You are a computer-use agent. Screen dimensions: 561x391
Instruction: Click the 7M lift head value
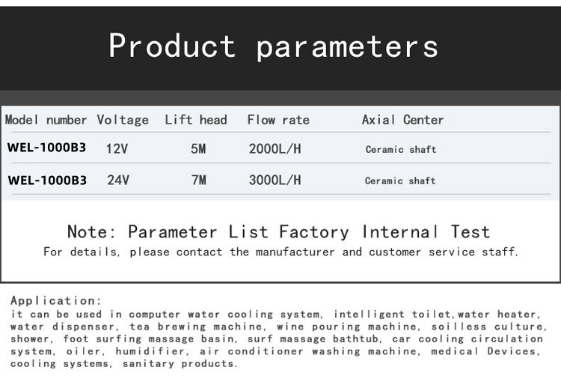click(x=198, y=180)
